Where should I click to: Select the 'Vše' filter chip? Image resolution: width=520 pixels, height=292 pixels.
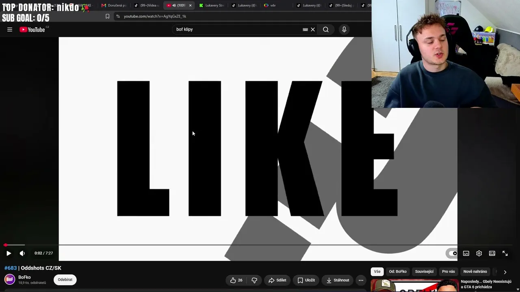(377, 272)
